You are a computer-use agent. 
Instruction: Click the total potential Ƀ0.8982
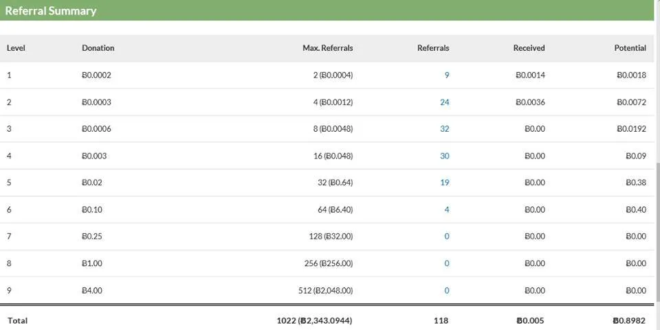[629, 321]
